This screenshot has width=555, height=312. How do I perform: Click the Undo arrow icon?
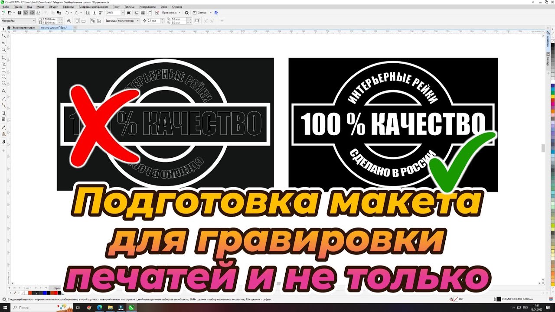(x=67, y=13)
